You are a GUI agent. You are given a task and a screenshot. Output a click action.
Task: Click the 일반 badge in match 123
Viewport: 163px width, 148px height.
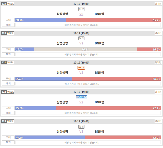81,127
